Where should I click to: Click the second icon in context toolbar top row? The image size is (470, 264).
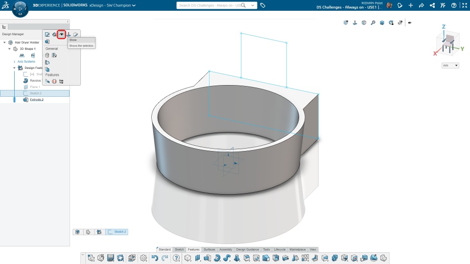[54, 34]
